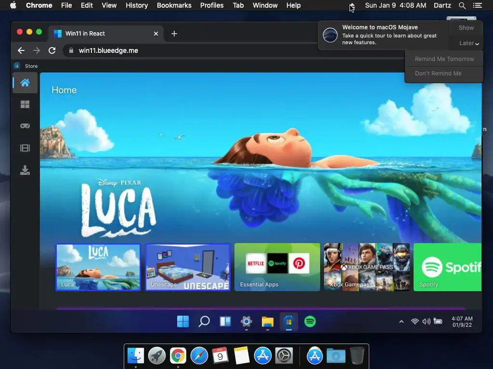The width and height of the screenshot is (493, 369).
Task: Open the Chrome application menu
Action: point(39,5)
